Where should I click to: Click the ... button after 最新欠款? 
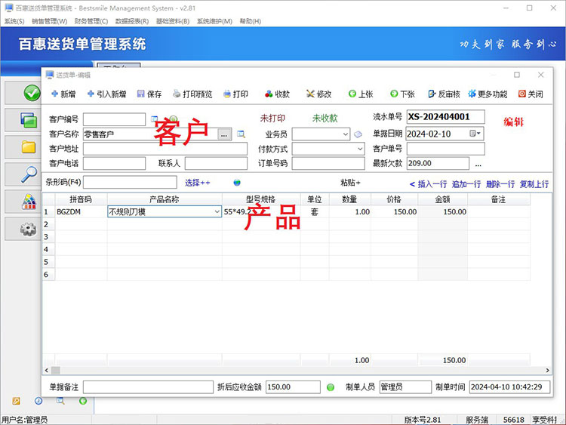pyautogui.click(x=478, y=164)
